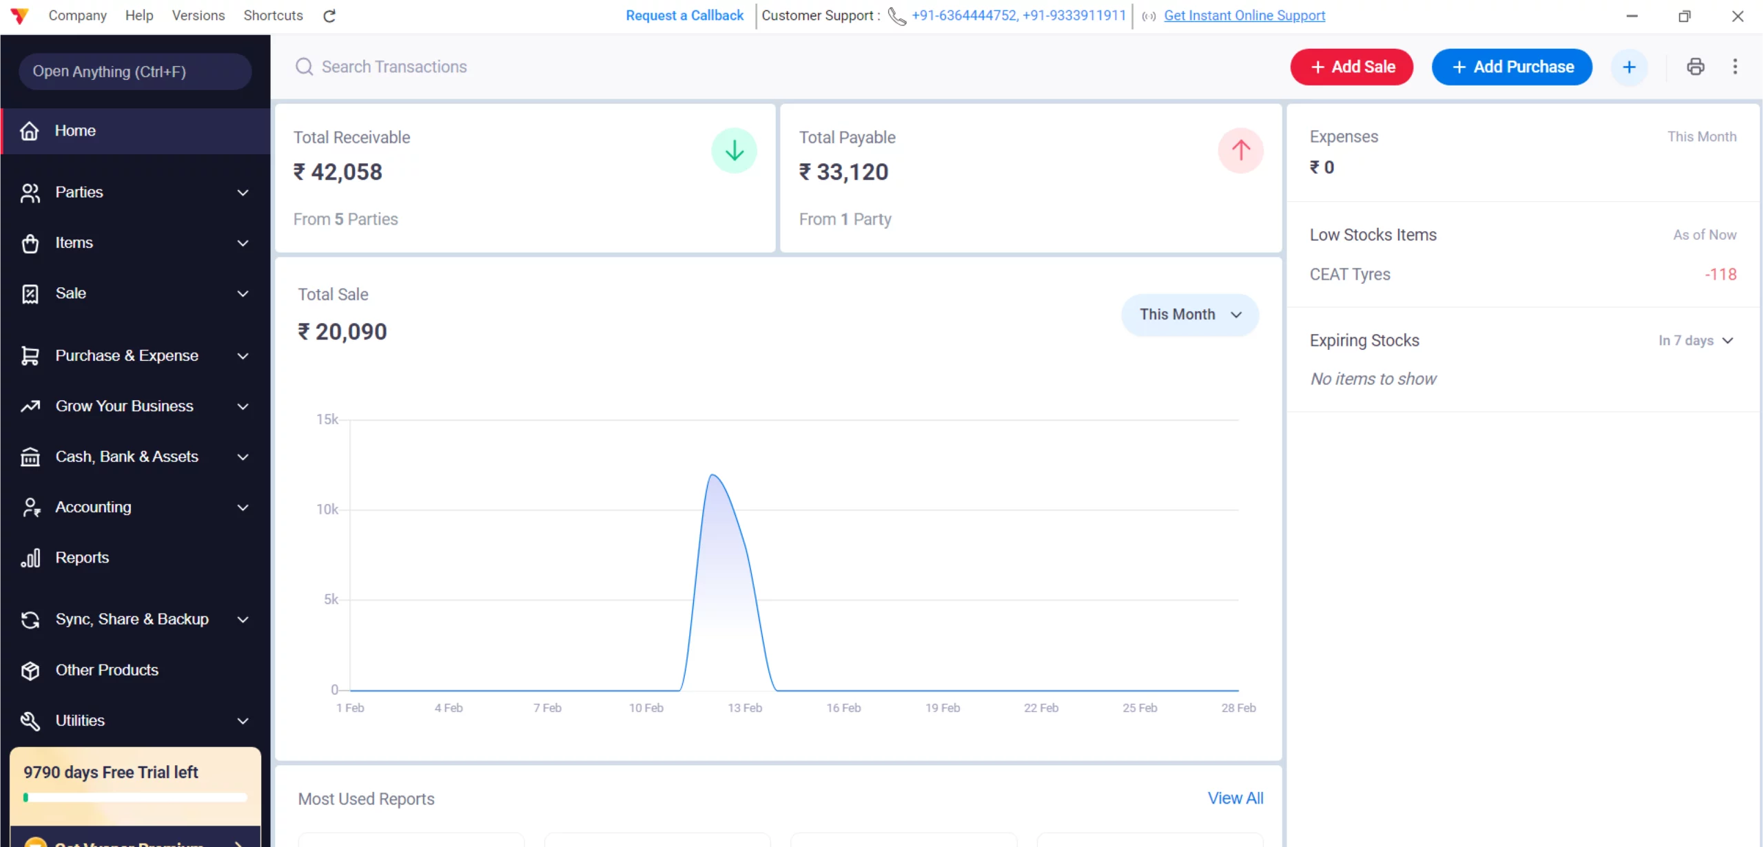
Task: Open Reports from the sidebar
Action: (x=82, y=557)
